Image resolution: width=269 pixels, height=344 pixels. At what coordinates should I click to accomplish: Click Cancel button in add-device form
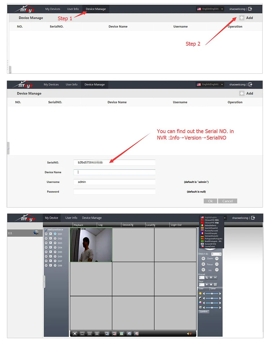point(227,201)
